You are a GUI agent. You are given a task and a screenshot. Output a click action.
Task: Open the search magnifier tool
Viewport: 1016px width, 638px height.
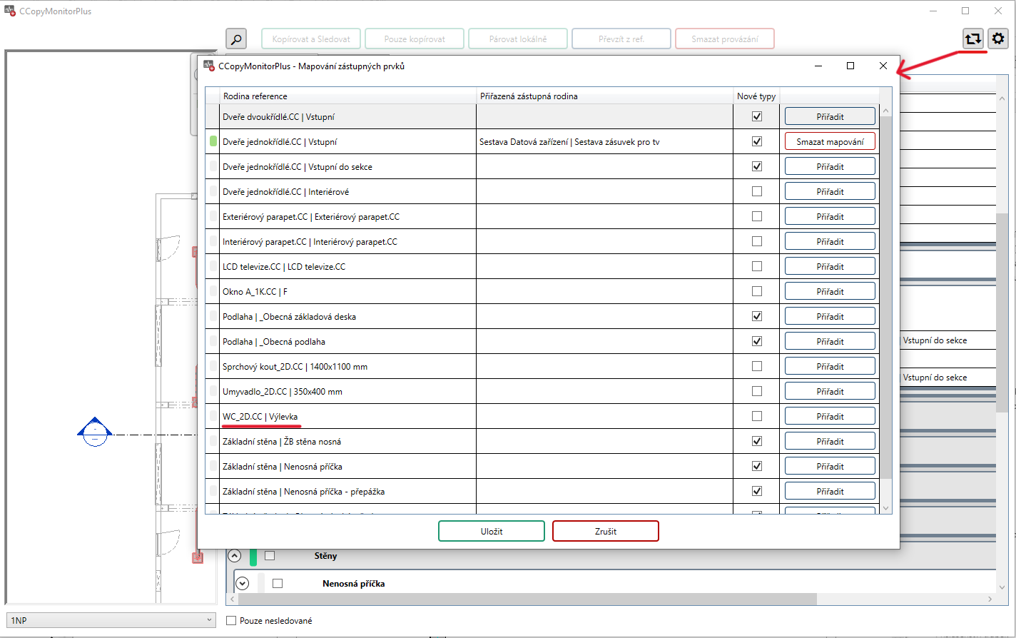(236, 39)
